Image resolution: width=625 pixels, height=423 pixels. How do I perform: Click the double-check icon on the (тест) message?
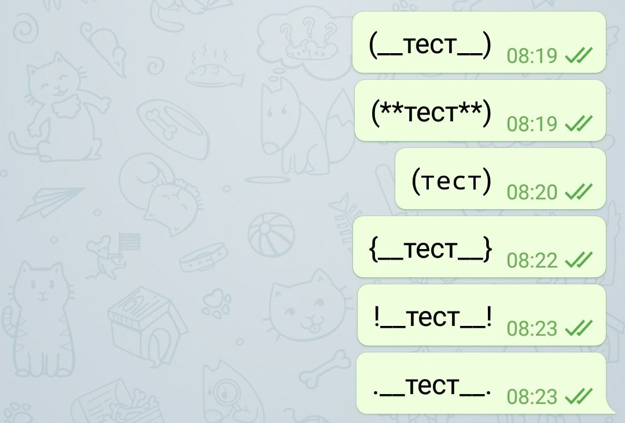tap(579, 192)
